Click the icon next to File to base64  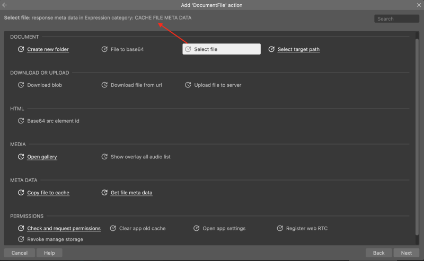click(x=104, y=49)
